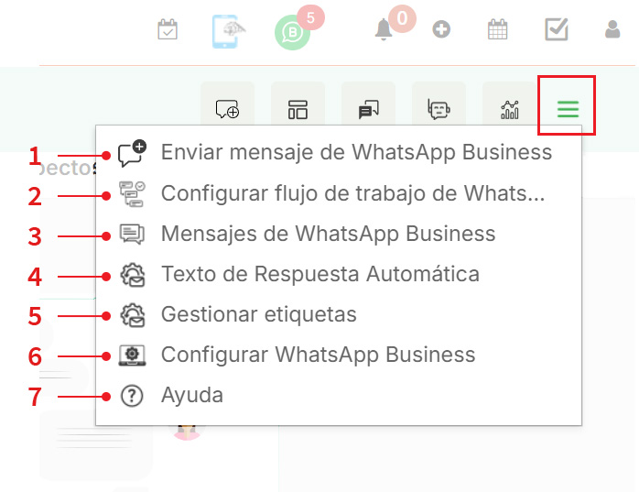Open the green hamburger menu
Image resolution: width=639 pixels, height=492 pixels.
tap(568, 109)
